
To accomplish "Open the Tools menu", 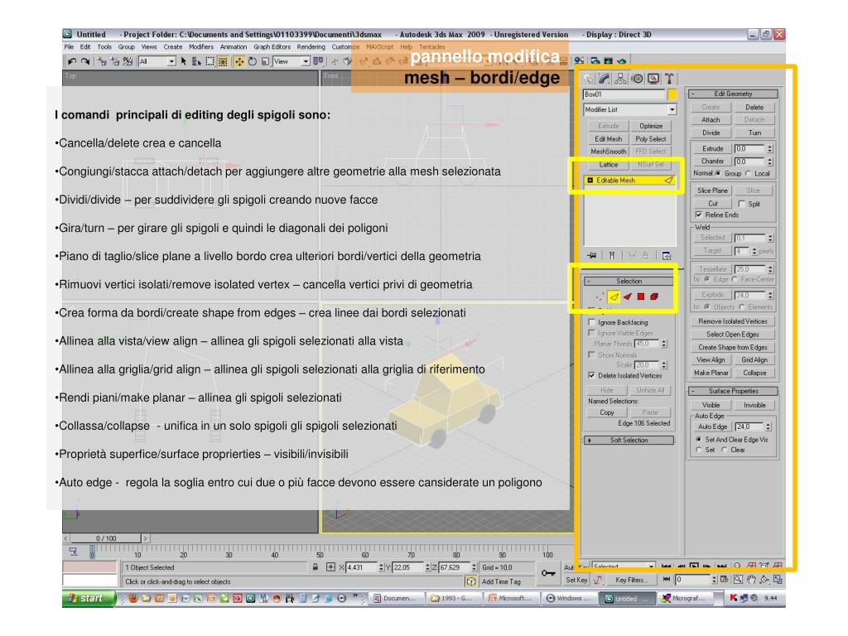I will click(x=104, y=47).
